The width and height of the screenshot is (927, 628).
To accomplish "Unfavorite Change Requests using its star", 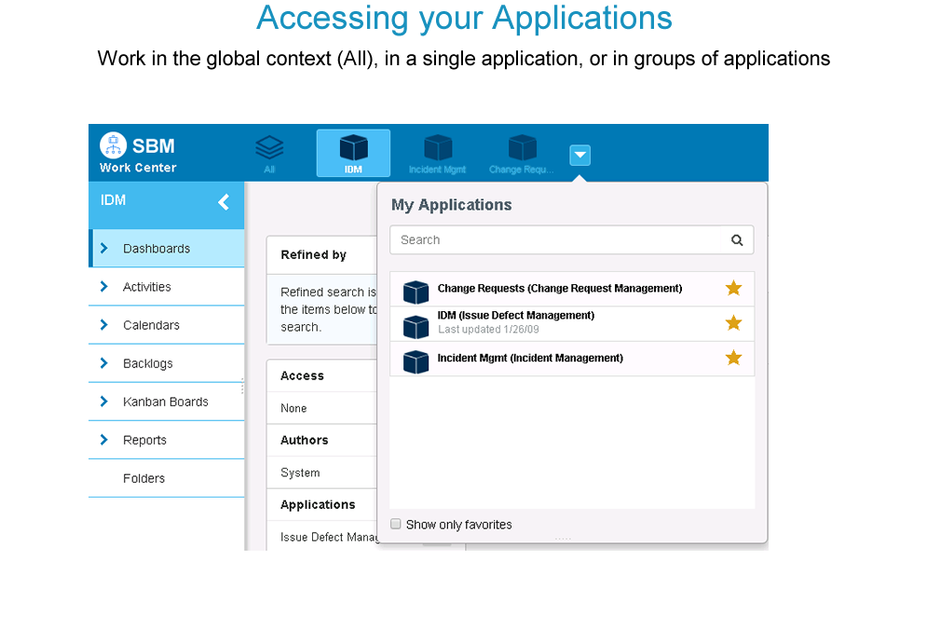I will click(x=733, y=289).
